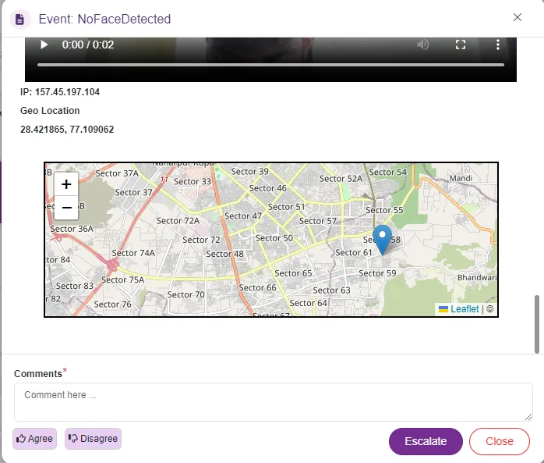
Task: Click the Agree button
Action: point(35,439)
